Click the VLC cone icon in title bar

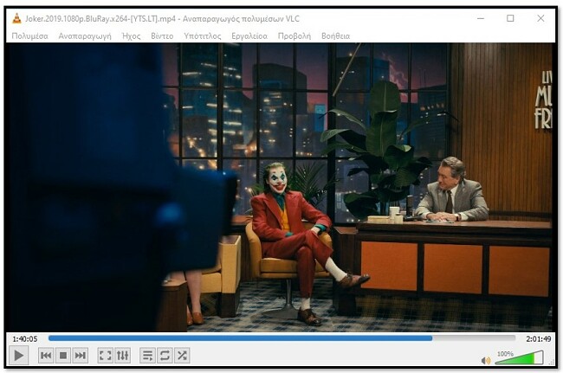coord(16,18)
